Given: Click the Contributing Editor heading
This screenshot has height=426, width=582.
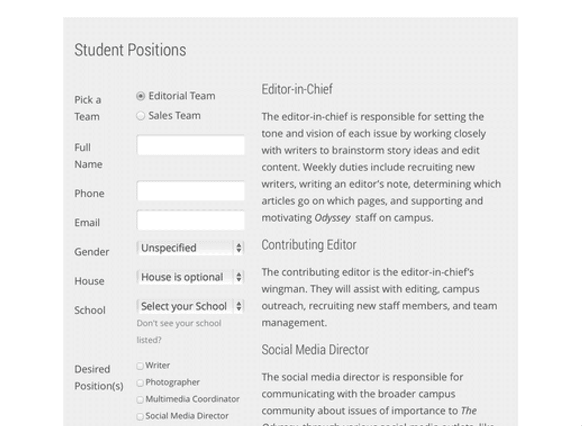Looking at the screenshot, I should [309, 245].
